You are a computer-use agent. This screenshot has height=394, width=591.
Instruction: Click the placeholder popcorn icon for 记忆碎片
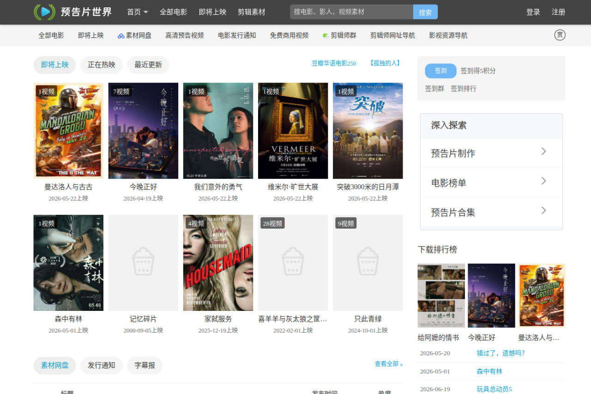click(x=143, y=261)
